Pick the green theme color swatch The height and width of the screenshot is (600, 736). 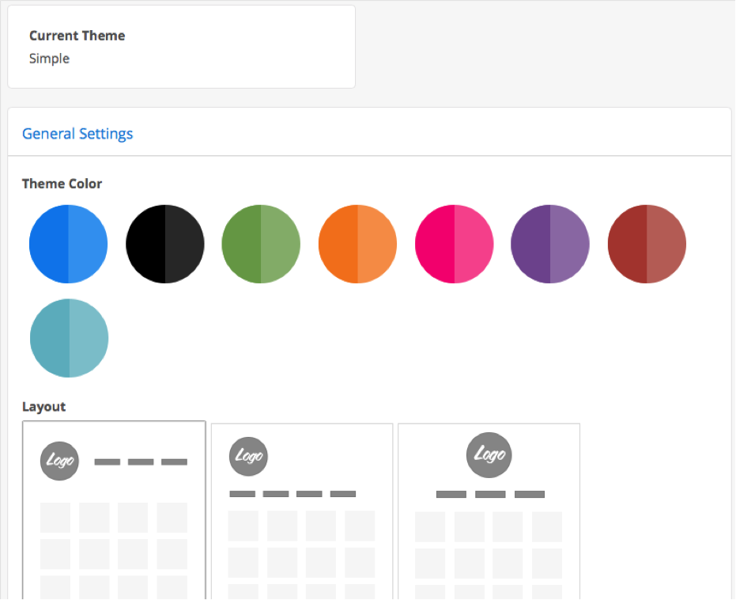click(x=261, y=244)
